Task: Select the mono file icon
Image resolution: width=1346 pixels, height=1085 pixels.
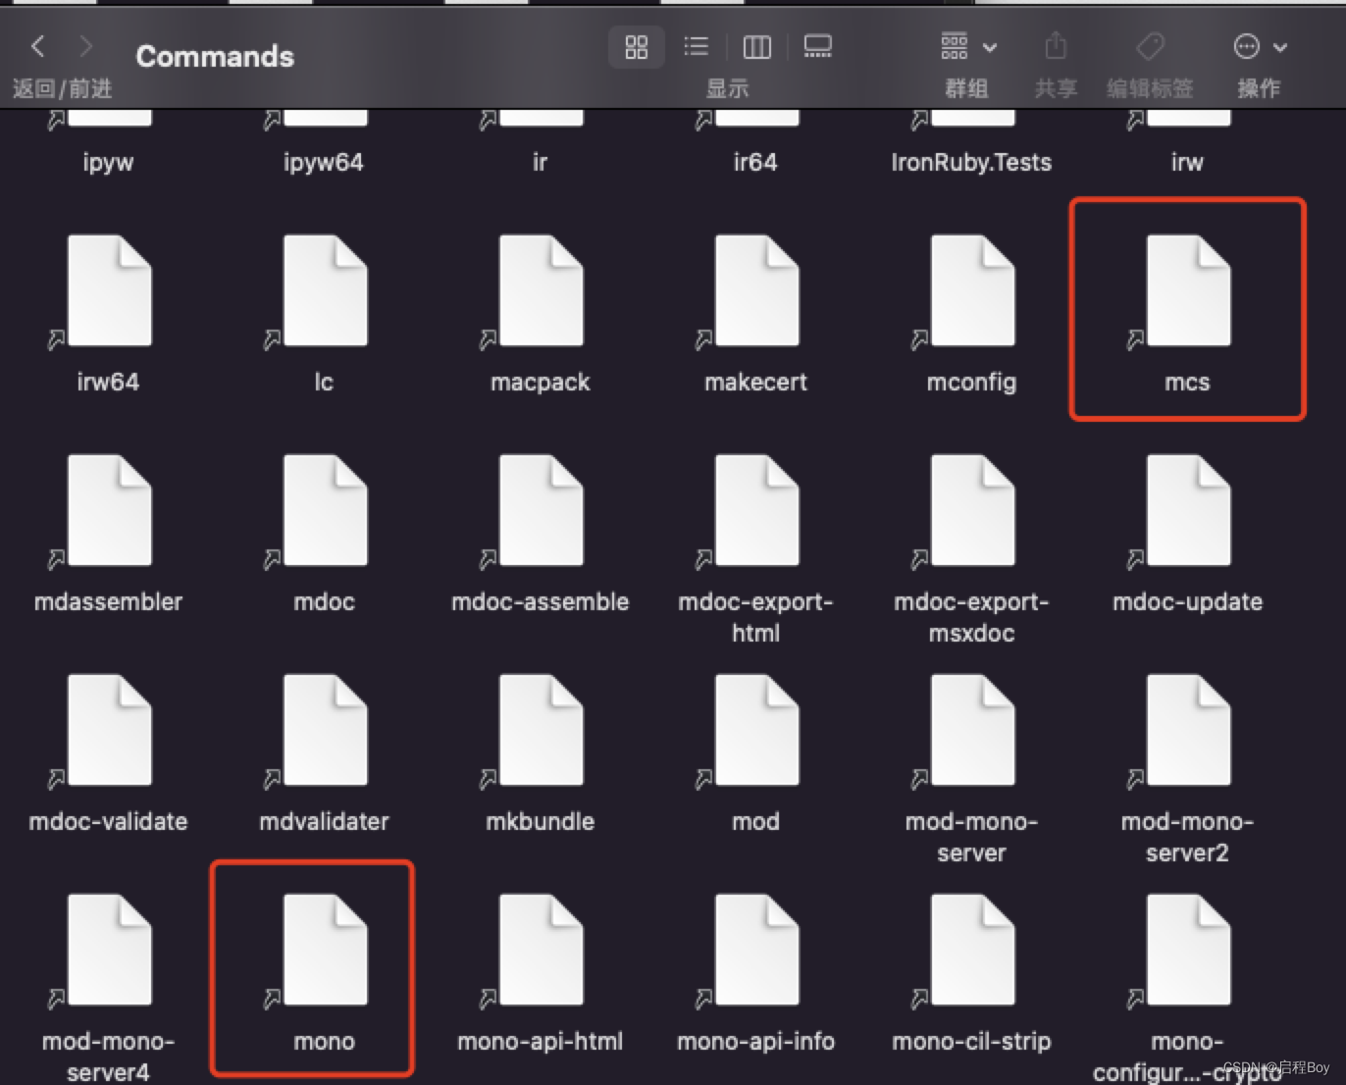Action: coord(325,950)
